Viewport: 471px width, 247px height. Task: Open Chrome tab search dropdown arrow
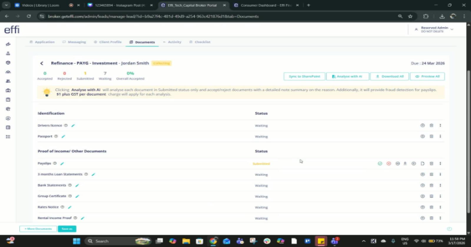pos(6,5)
